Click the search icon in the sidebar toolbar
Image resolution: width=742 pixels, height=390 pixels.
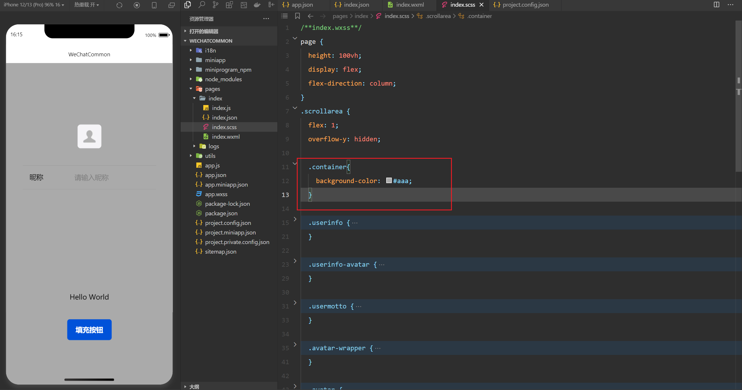coord(202,5)
